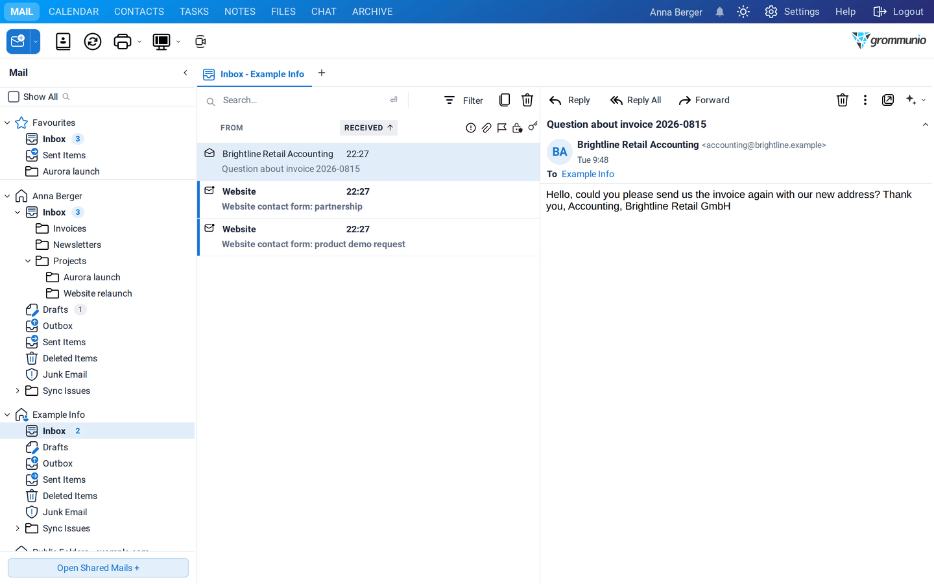Collapse the Anna Berger mailbox tree
Image resolution: width=934 pixels, height=584 pixels.
7,196
